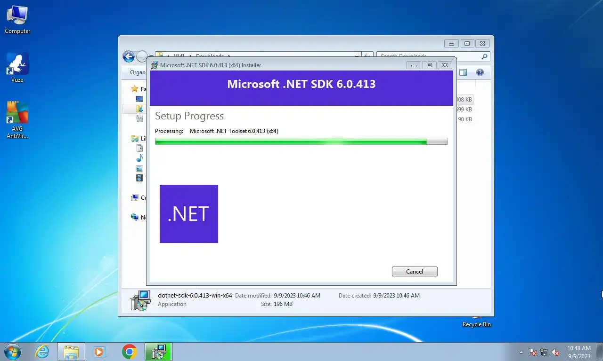603x361 pixels.
Task: Open the Computer desktop icon
Action: tap(17, 19)
